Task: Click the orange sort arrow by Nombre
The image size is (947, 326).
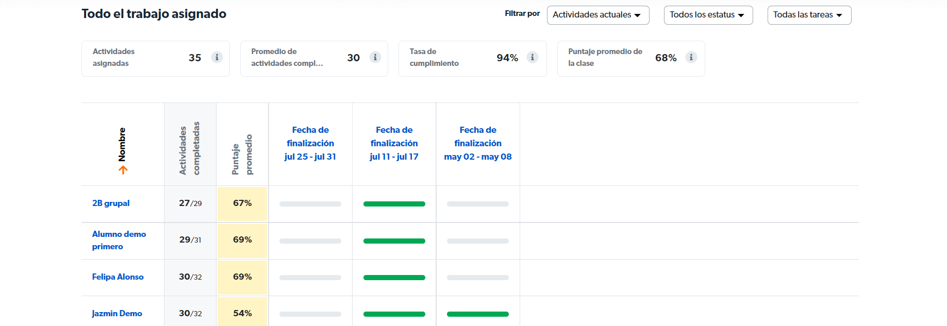Action: coord(123,170)
